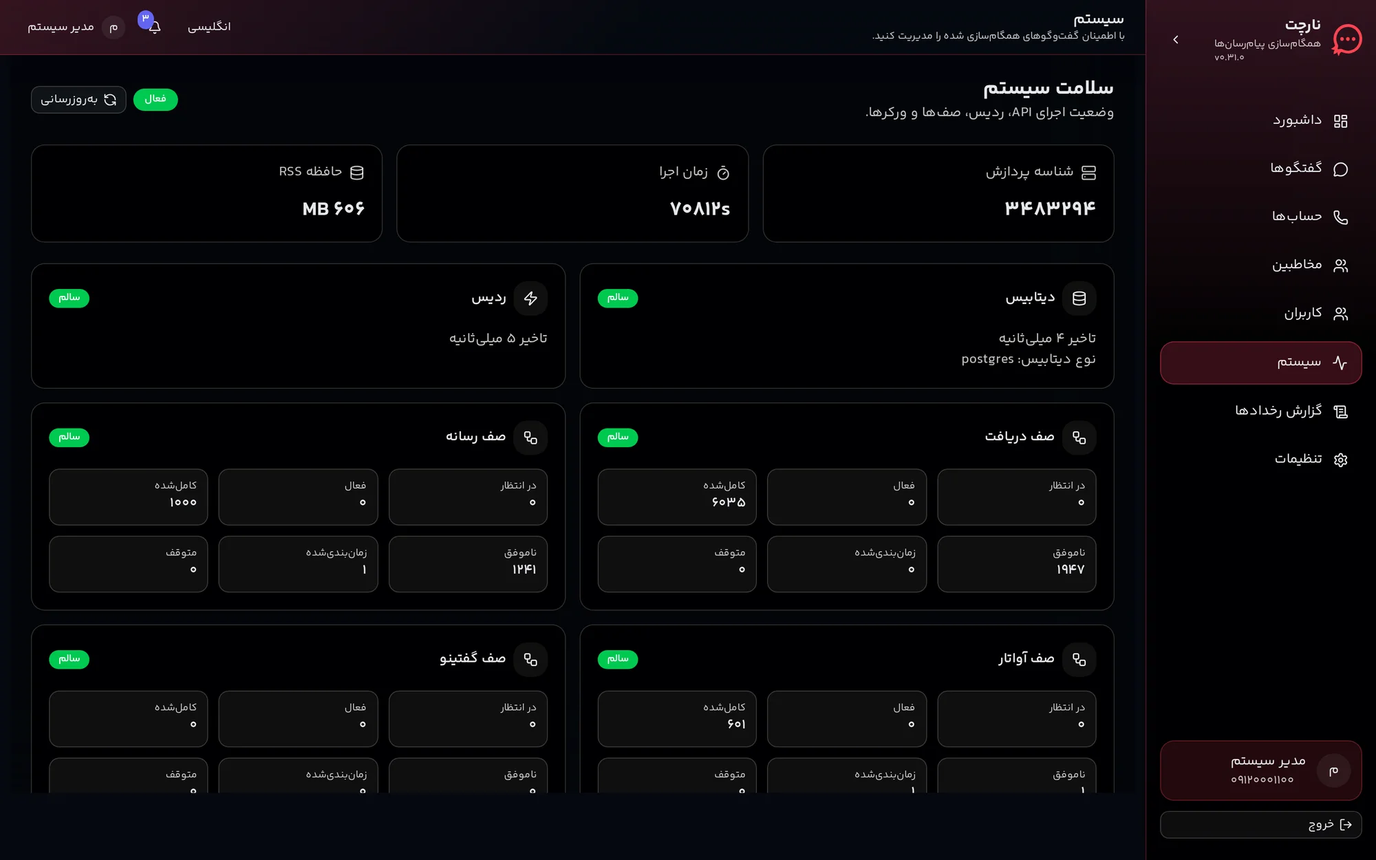Open notifications bell in top bar
1376x860 pixels.
click(x=155, y=27)
